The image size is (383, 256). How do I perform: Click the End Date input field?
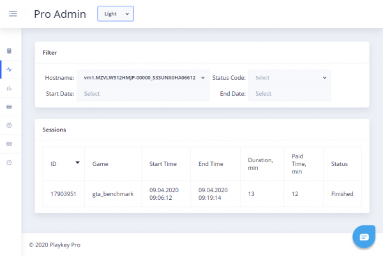click(x=290, y=93)
